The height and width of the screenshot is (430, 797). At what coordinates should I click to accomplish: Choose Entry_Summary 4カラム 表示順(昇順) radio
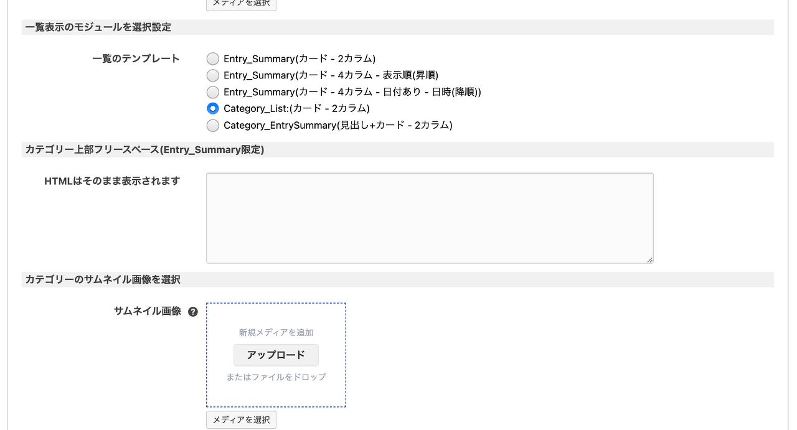click(213, 75)
